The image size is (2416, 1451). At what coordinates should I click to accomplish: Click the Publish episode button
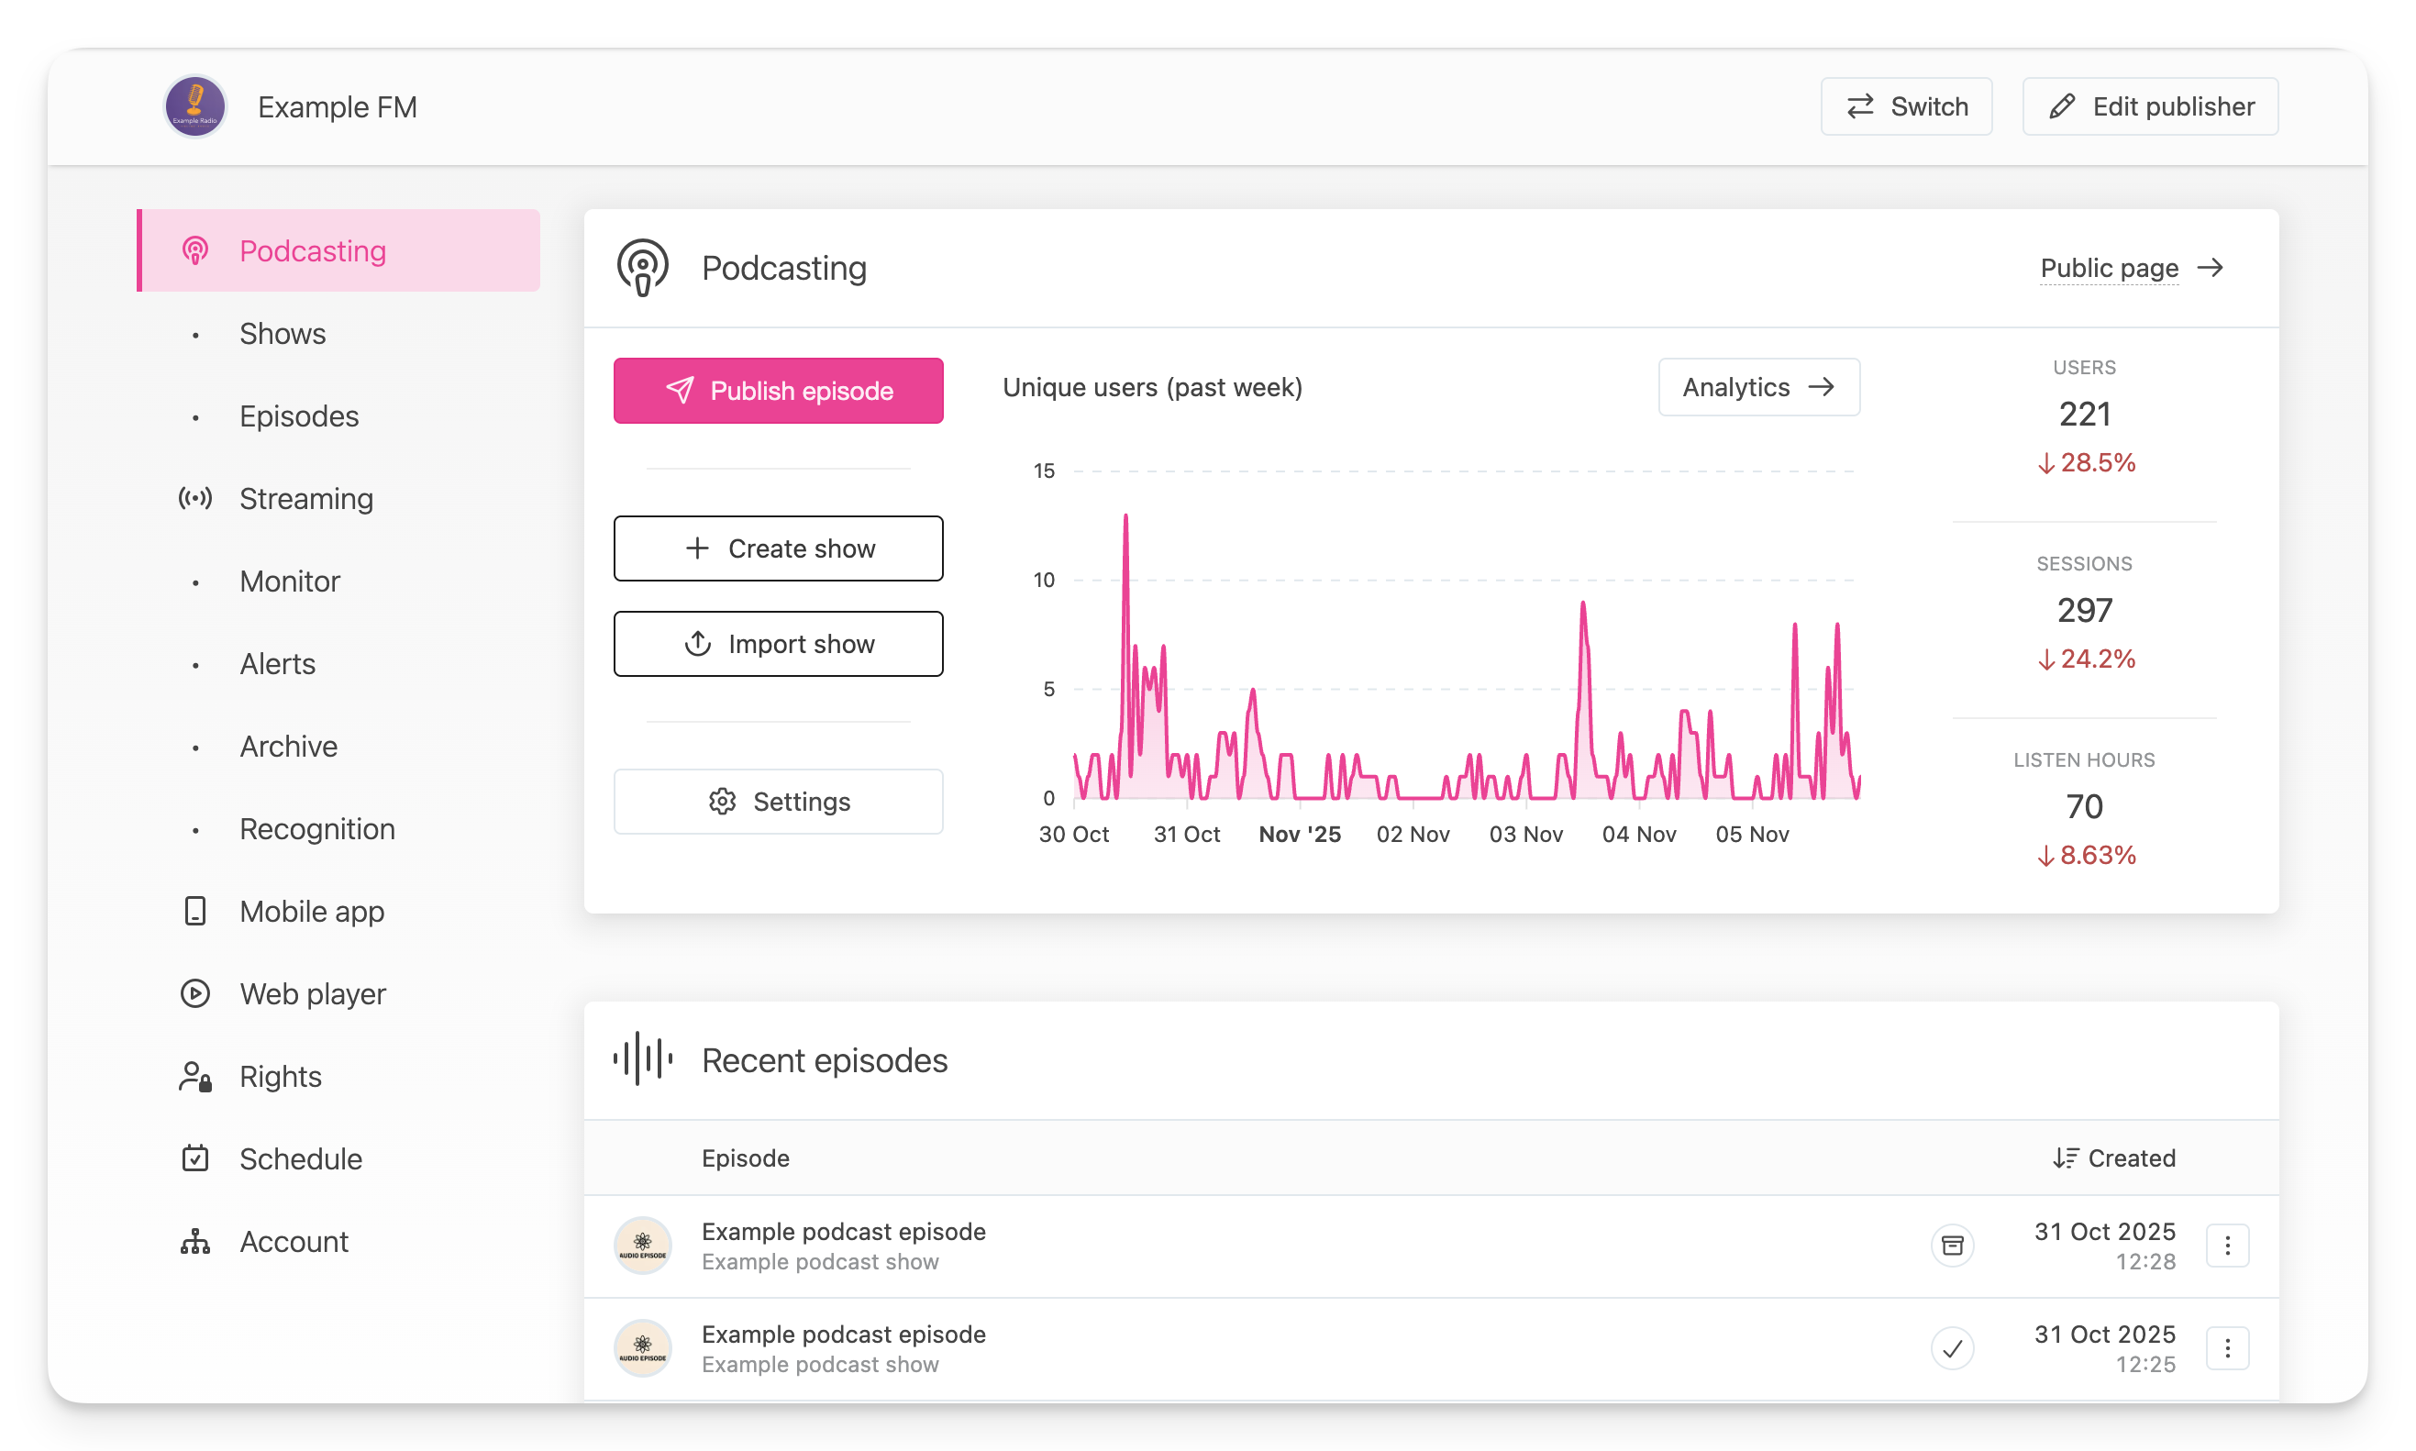779,390
